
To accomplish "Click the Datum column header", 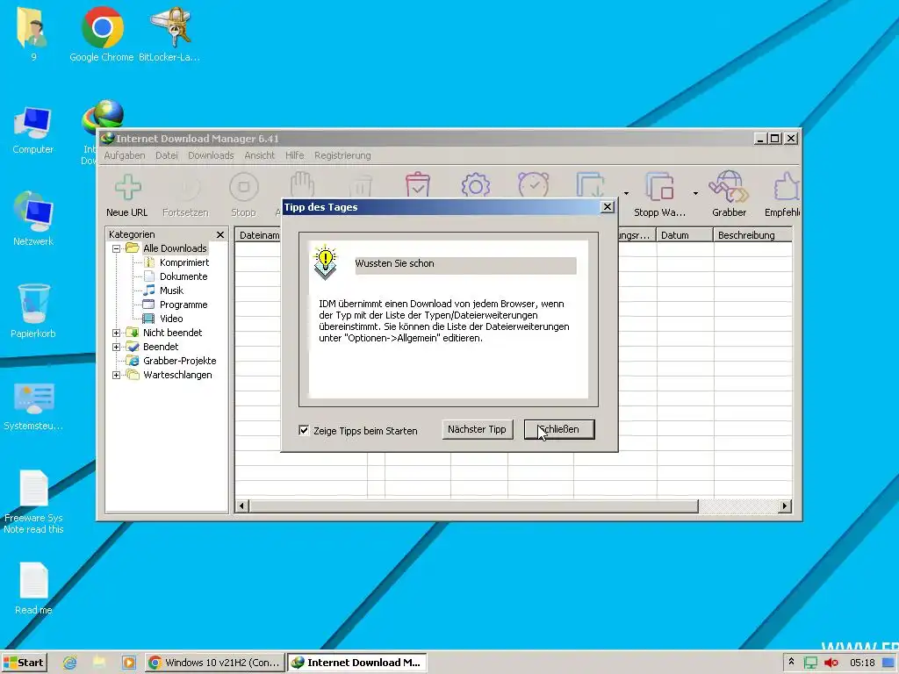I will click(685, 235).
